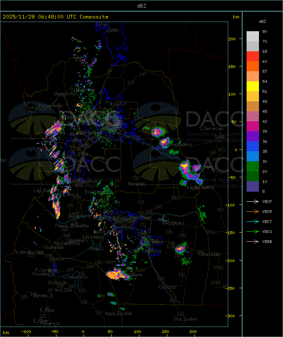Select the 2025/11/28 06:48:00 UTC Composite timestamp
The width and height of the screenshot is (283, 337).
pyautogui.click(x=56, y=17)
